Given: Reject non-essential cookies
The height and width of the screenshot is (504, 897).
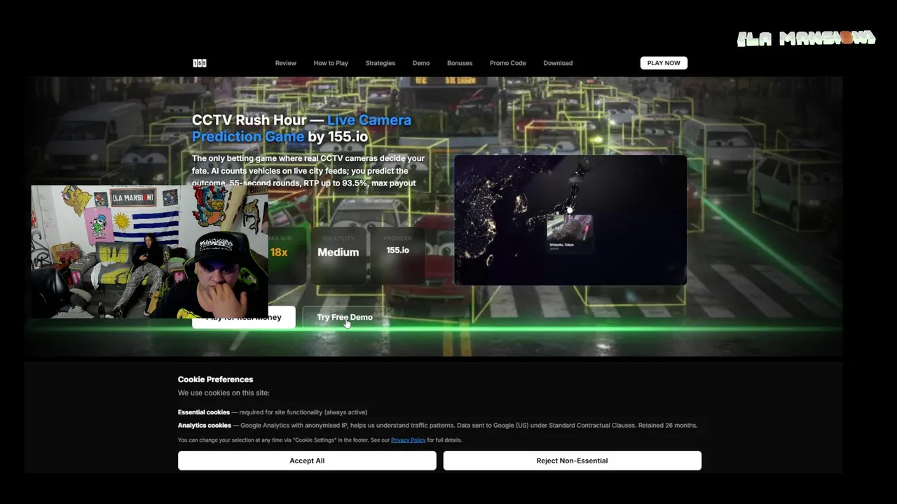Looking at the screenshot, I should click(x=572, y=461).
